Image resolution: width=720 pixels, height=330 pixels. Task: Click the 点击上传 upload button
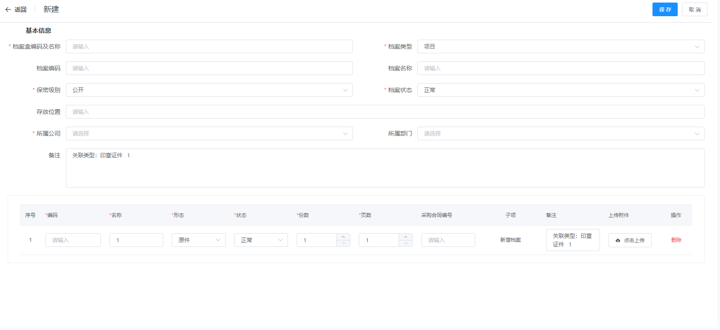tap(629, 240)
